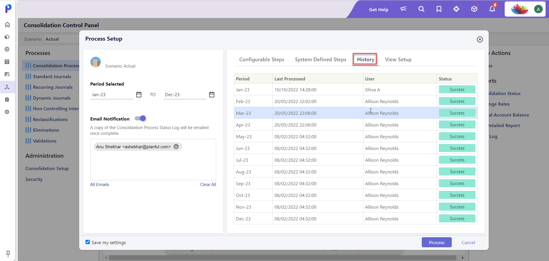
Task: Click the Success status for Feb-23
Action: click(x=457, y=101)
